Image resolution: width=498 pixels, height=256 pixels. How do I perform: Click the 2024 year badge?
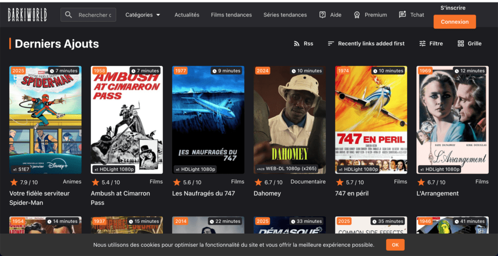(263, 71)
